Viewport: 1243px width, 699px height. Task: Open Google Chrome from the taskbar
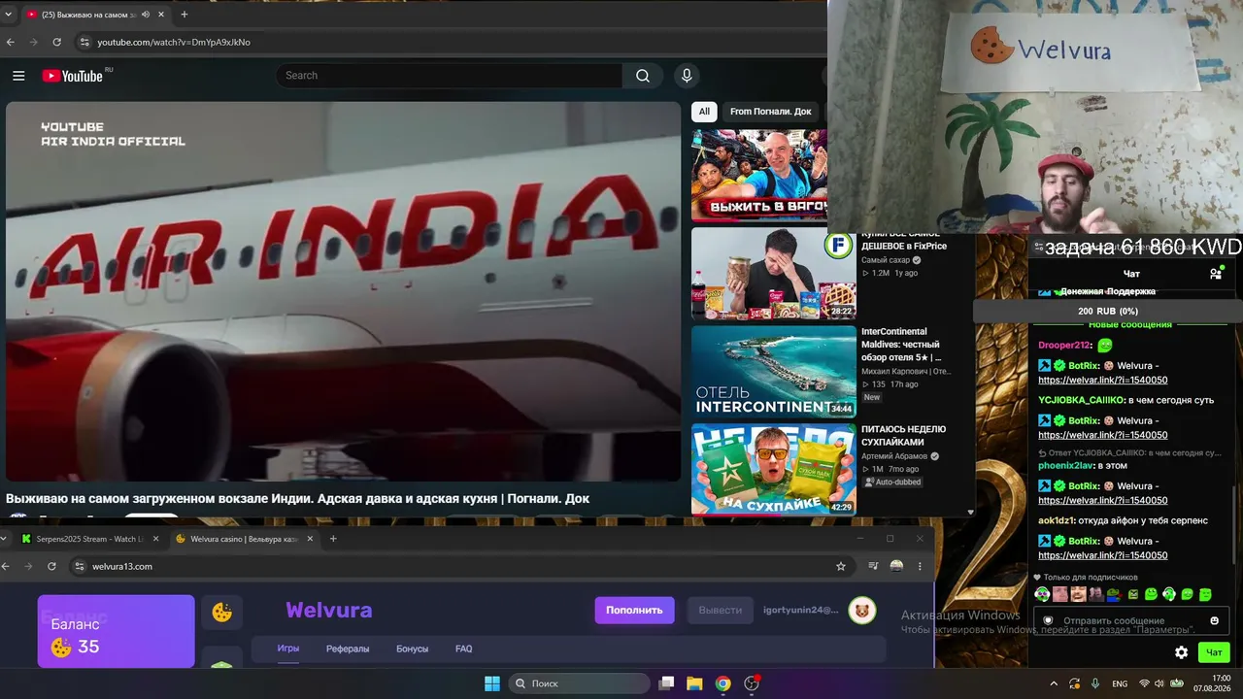pos(722,683)
